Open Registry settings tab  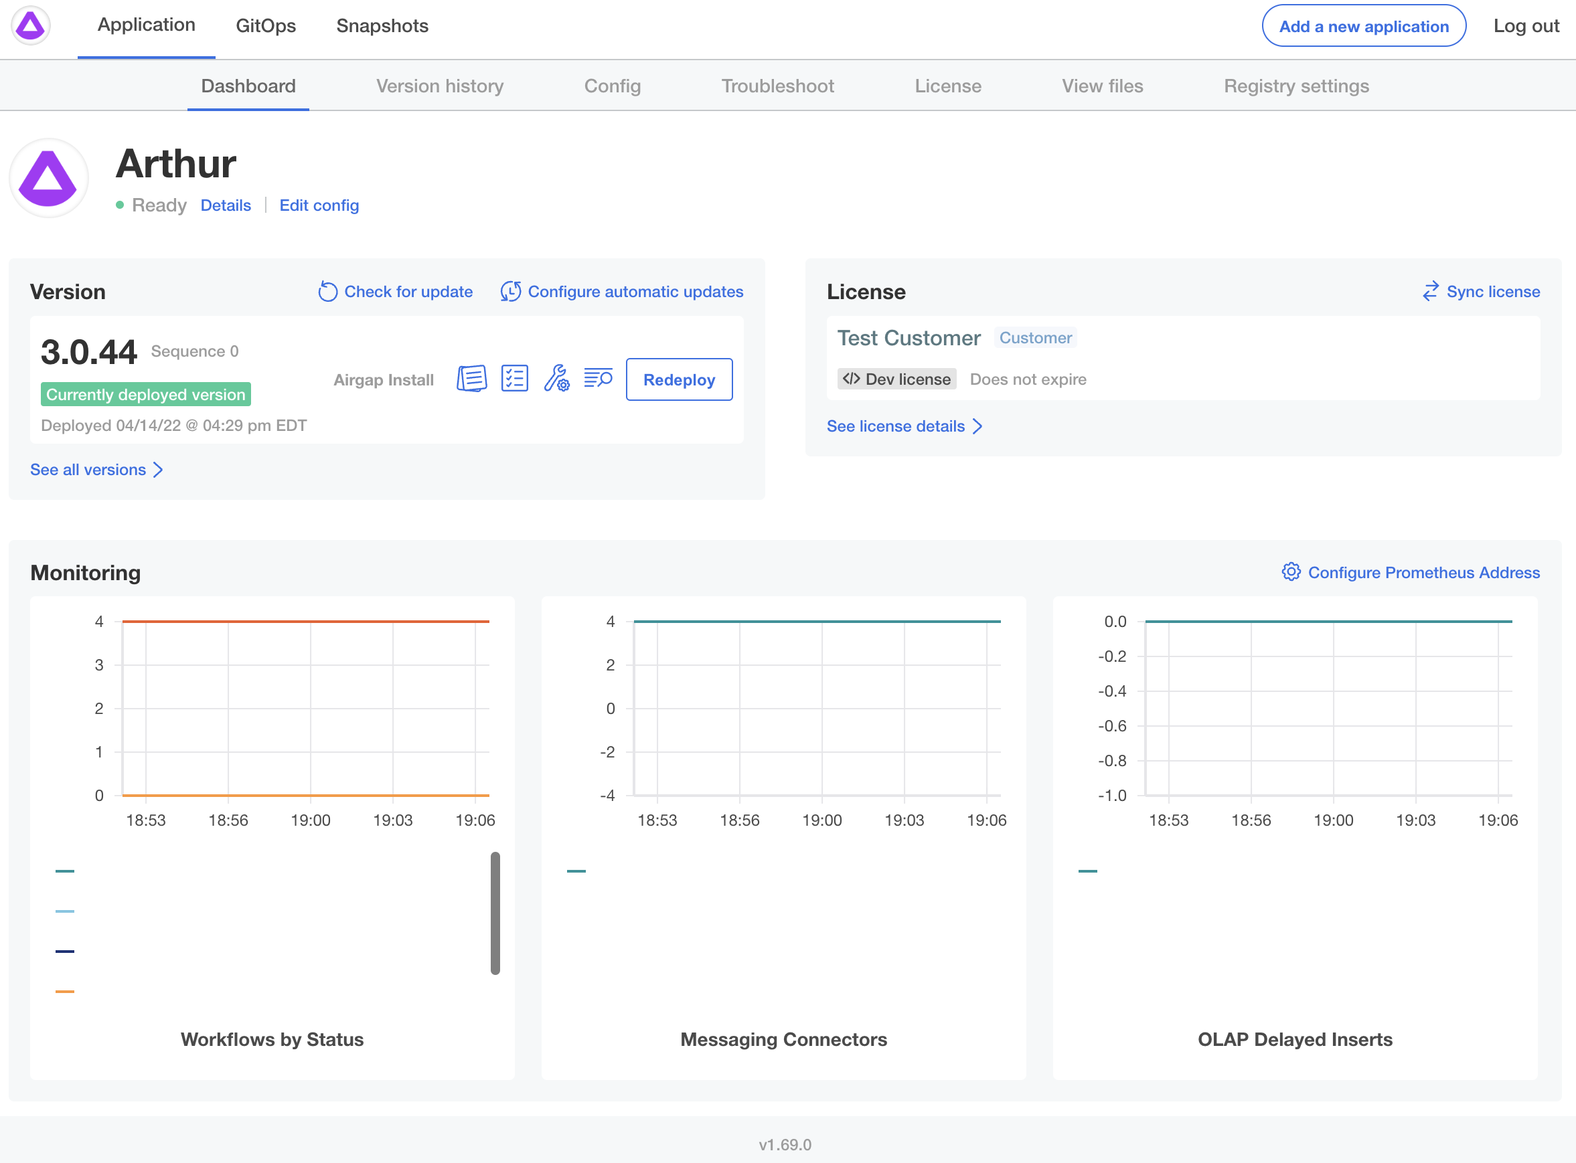click(x=1295, y=86)
